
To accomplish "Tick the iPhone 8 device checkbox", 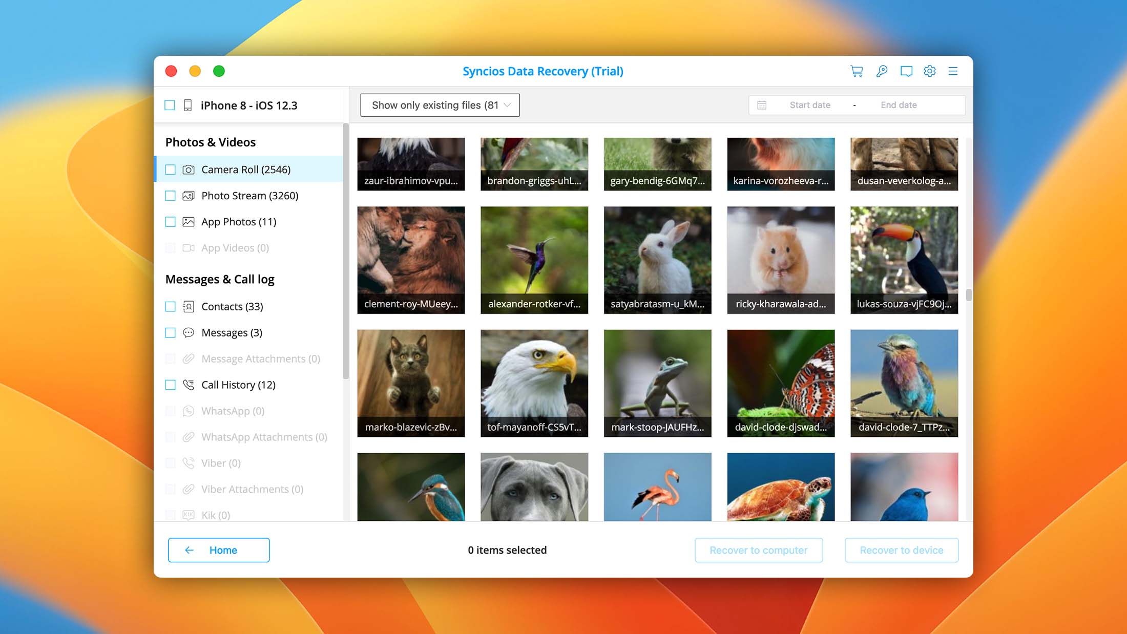I will 170,105.
